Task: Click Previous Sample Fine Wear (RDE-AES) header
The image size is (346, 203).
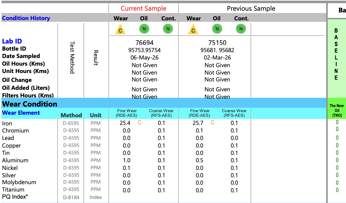Action: 200,113
